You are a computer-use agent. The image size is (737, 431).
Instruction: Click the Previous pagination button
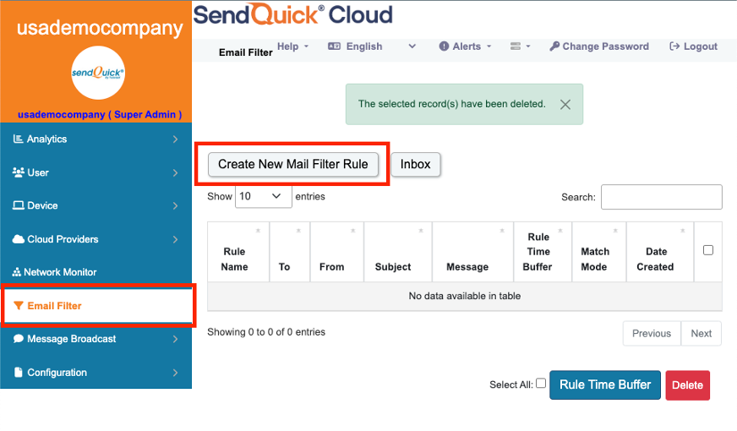pos(652,333)
